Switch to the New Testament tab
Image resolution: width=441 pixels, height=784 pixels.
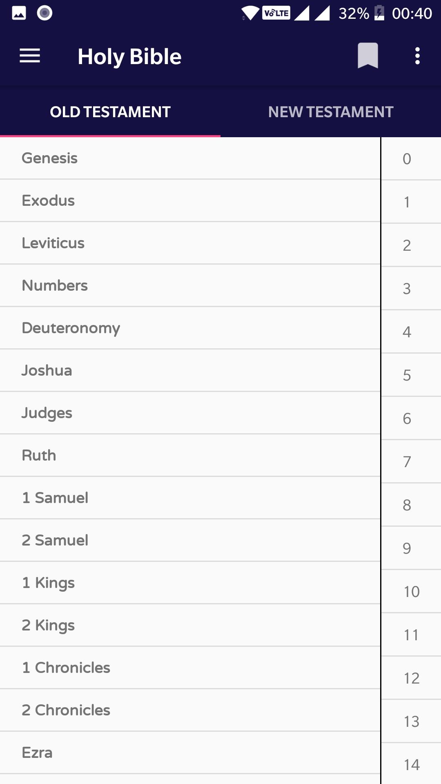331,112
